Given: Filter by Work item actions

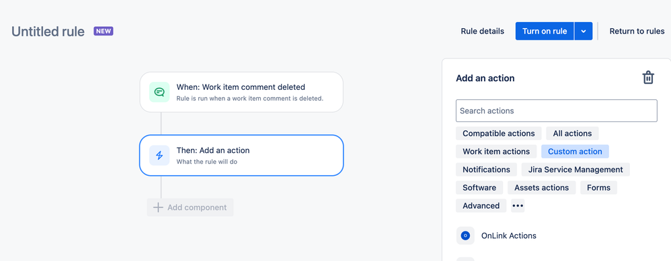Looking at the screenshot, I should (496, 151).
